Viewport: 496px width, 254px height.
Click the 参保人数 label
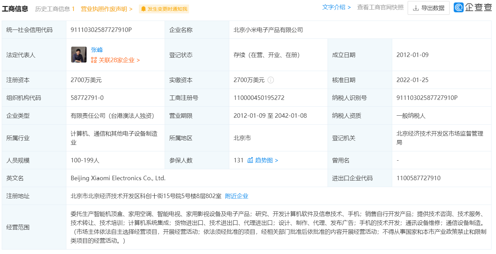(x=181, y=160)
